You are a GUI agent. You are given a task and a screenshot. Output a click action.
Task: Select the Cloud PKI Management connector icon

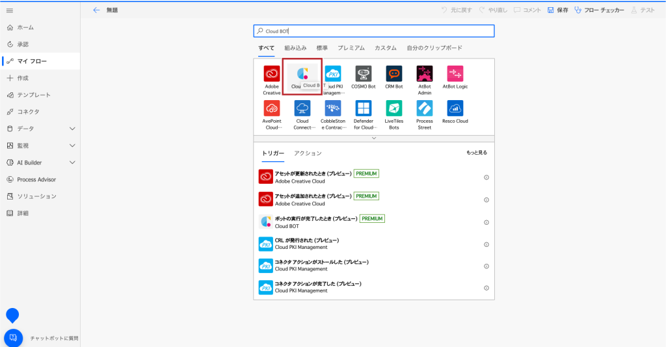click(x=333, y=74)
